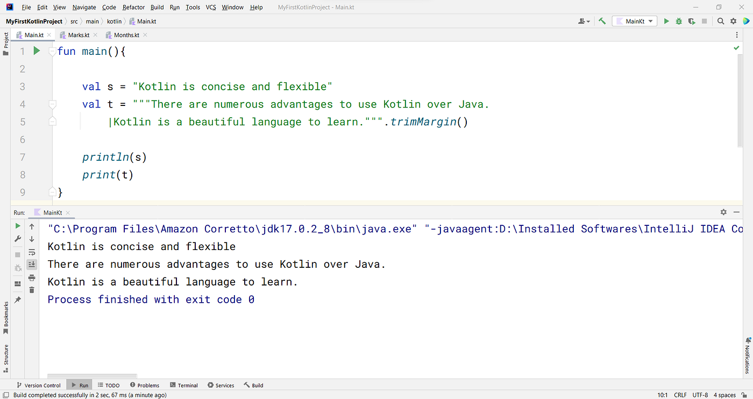The height and width of the screenshot is (399, 753).
Task: Open Search Everywhere magnifier icon
Action: (721, 21)
